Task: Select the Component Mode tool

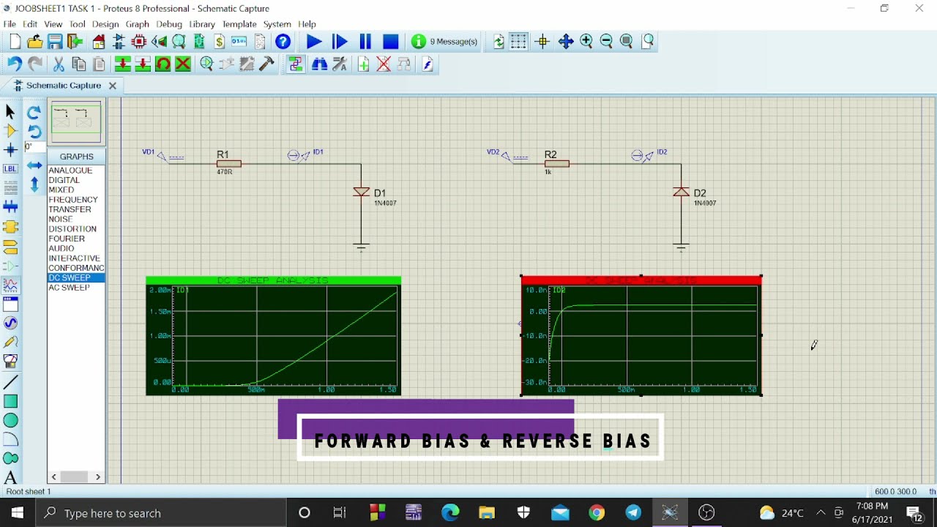Action: point(10,131)
